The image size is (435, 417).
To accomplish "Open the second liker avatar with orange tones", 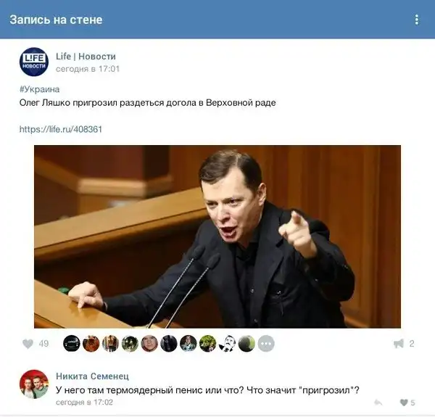I will [91, 344].
